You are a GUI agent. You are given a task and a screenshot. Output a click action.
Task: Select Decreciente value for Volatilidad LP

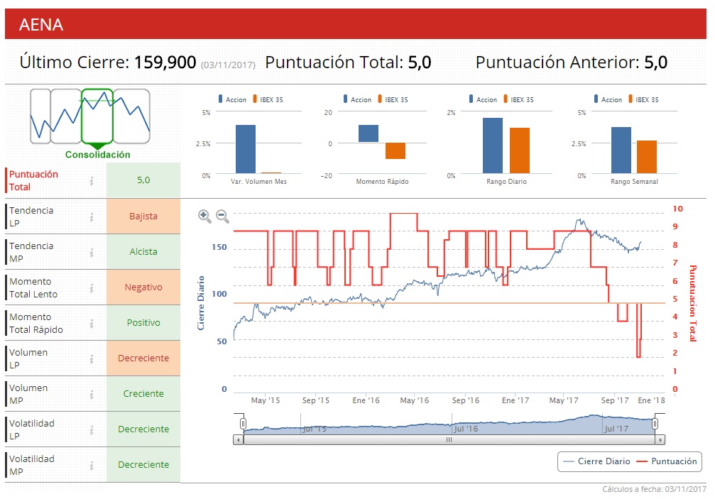pos(143,429)
